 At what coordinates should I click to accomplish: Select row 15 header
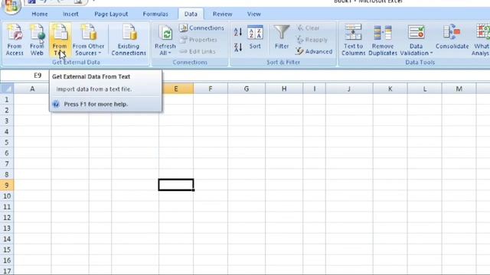7,250
